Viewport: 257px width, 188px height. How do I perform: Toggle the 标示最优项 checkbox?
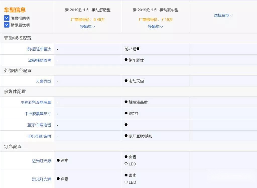[7, 25]
